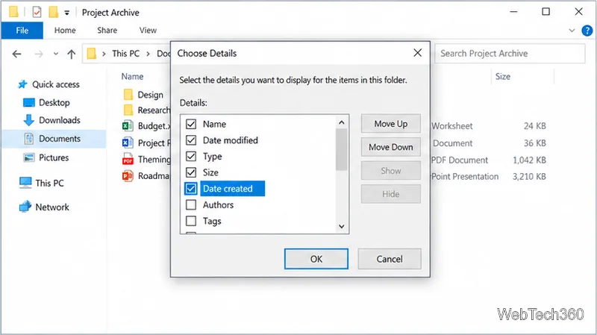The image size is (597, 335).
Task: Uncheck the Name detail checkbox
Action: click(191, 124)
